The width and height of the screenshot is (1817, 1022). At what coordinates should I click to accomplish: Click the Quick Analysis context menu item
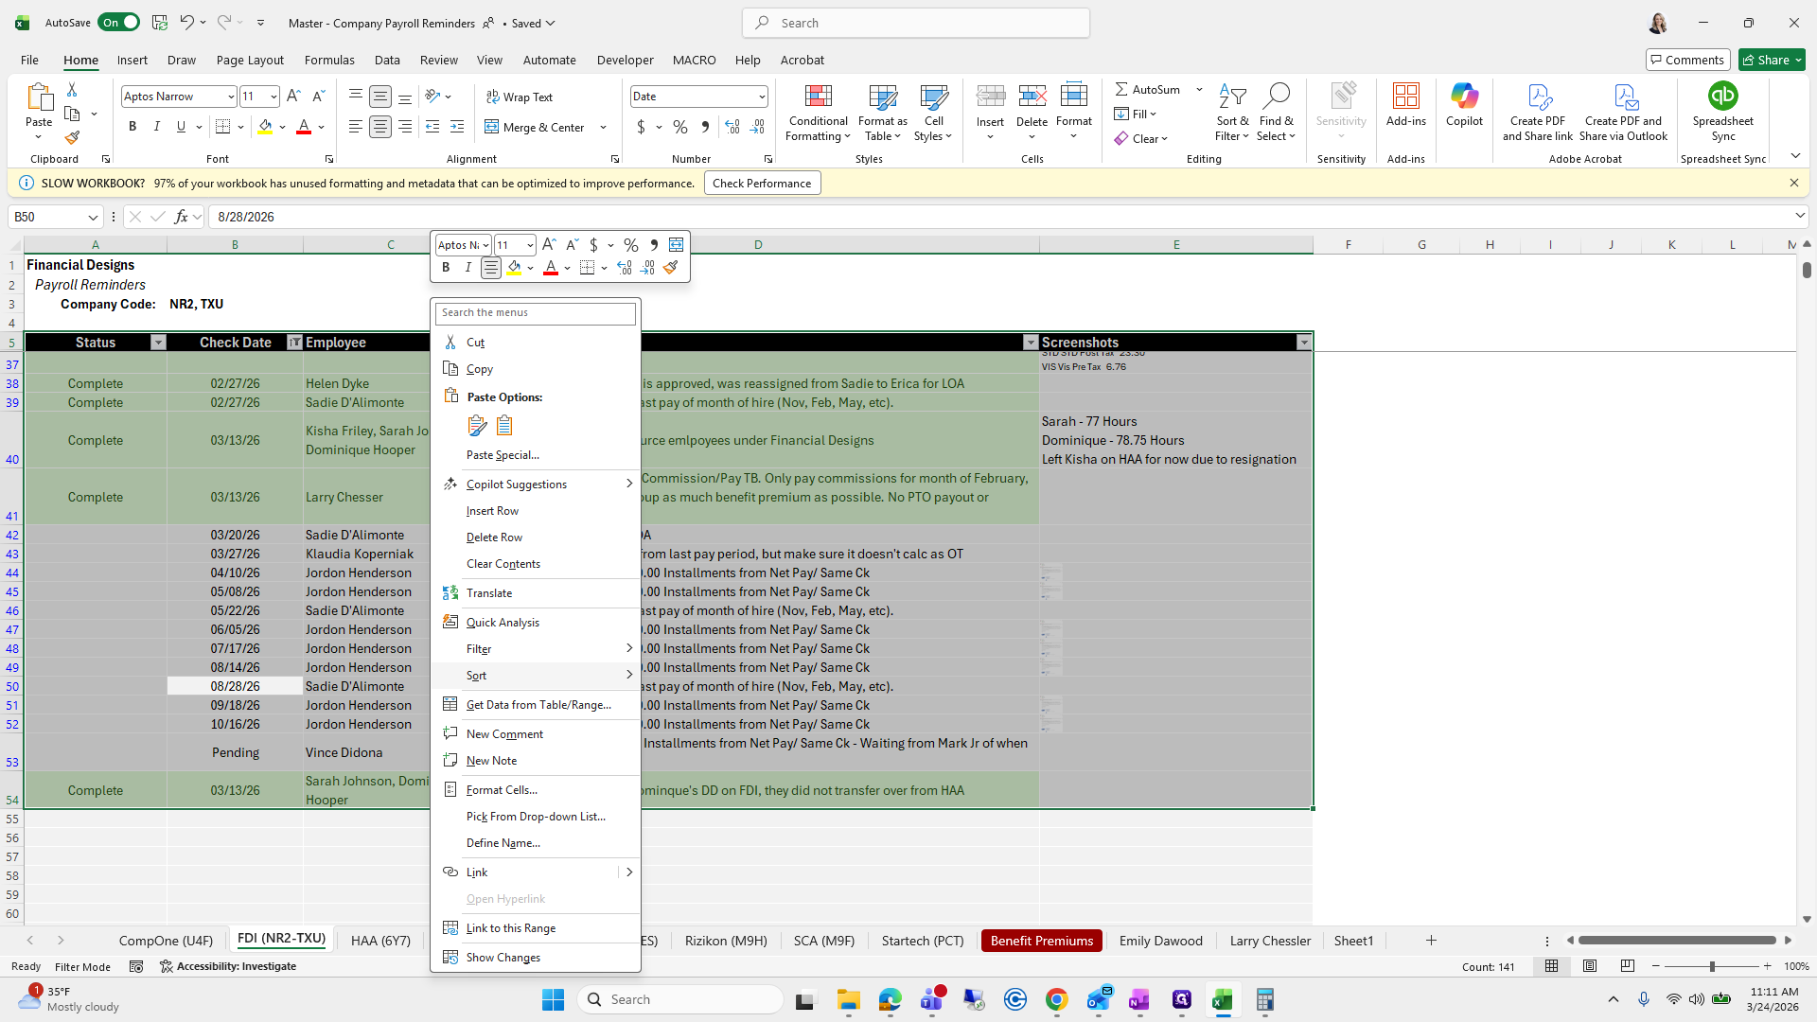click(x=503, y=623)
